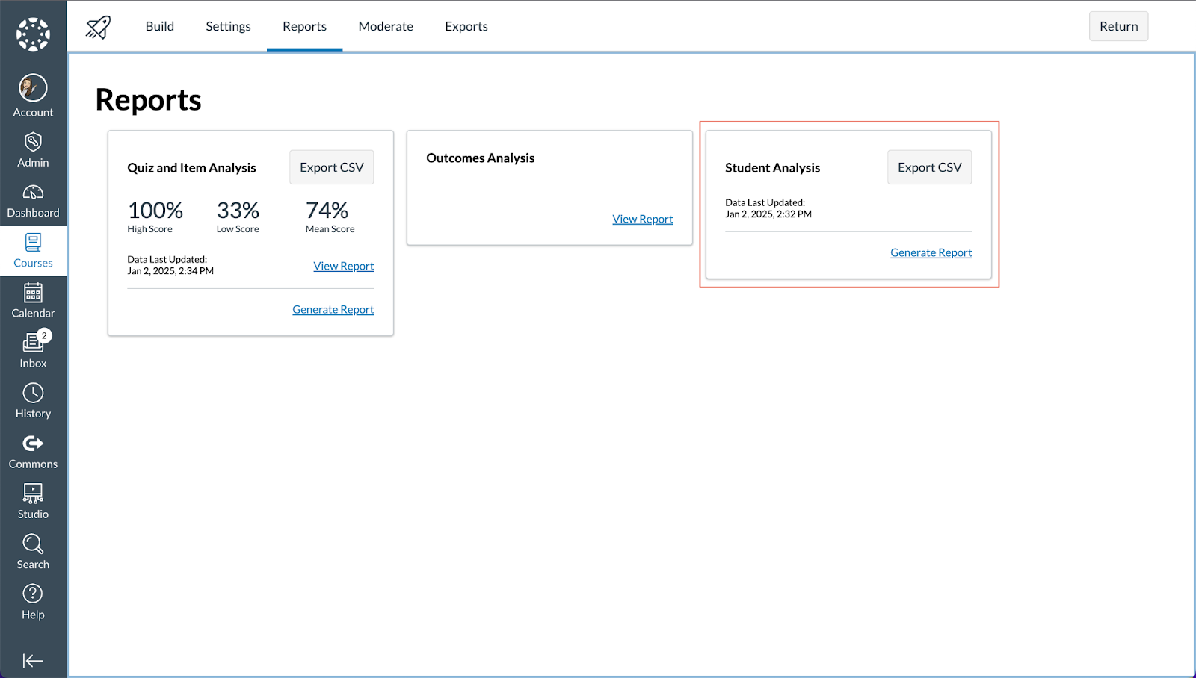Export CSV for Quiz and Item Analysis
Image resolution: width=1196 pixels, height=678 pixels.
tap(332, 167)
